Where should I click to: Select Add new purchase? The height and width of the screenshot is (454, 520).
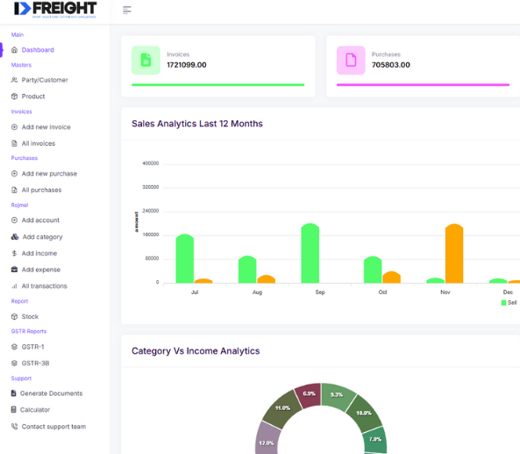click(x=49, y=174)
